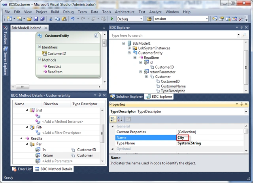Click the Save floppy disk icon
Viewport: 253px width, 183px height.
point(36,19)
